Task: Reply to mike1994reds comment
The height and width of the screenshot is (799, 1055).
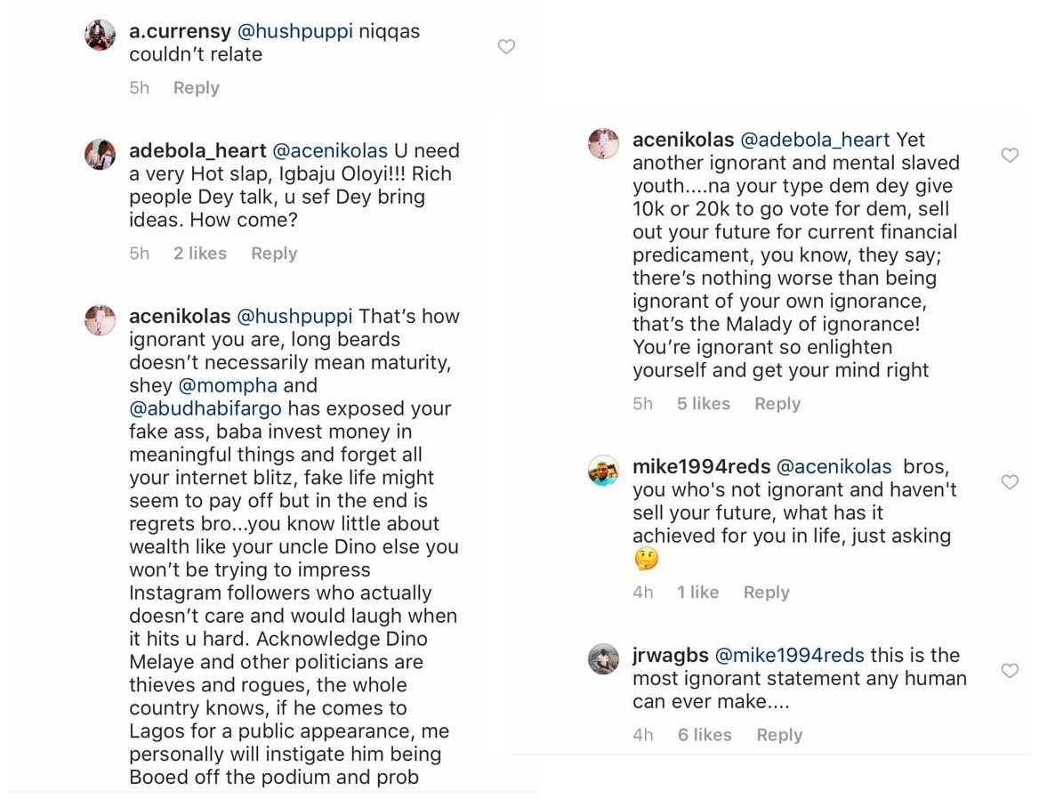Action: coord(767,592)
